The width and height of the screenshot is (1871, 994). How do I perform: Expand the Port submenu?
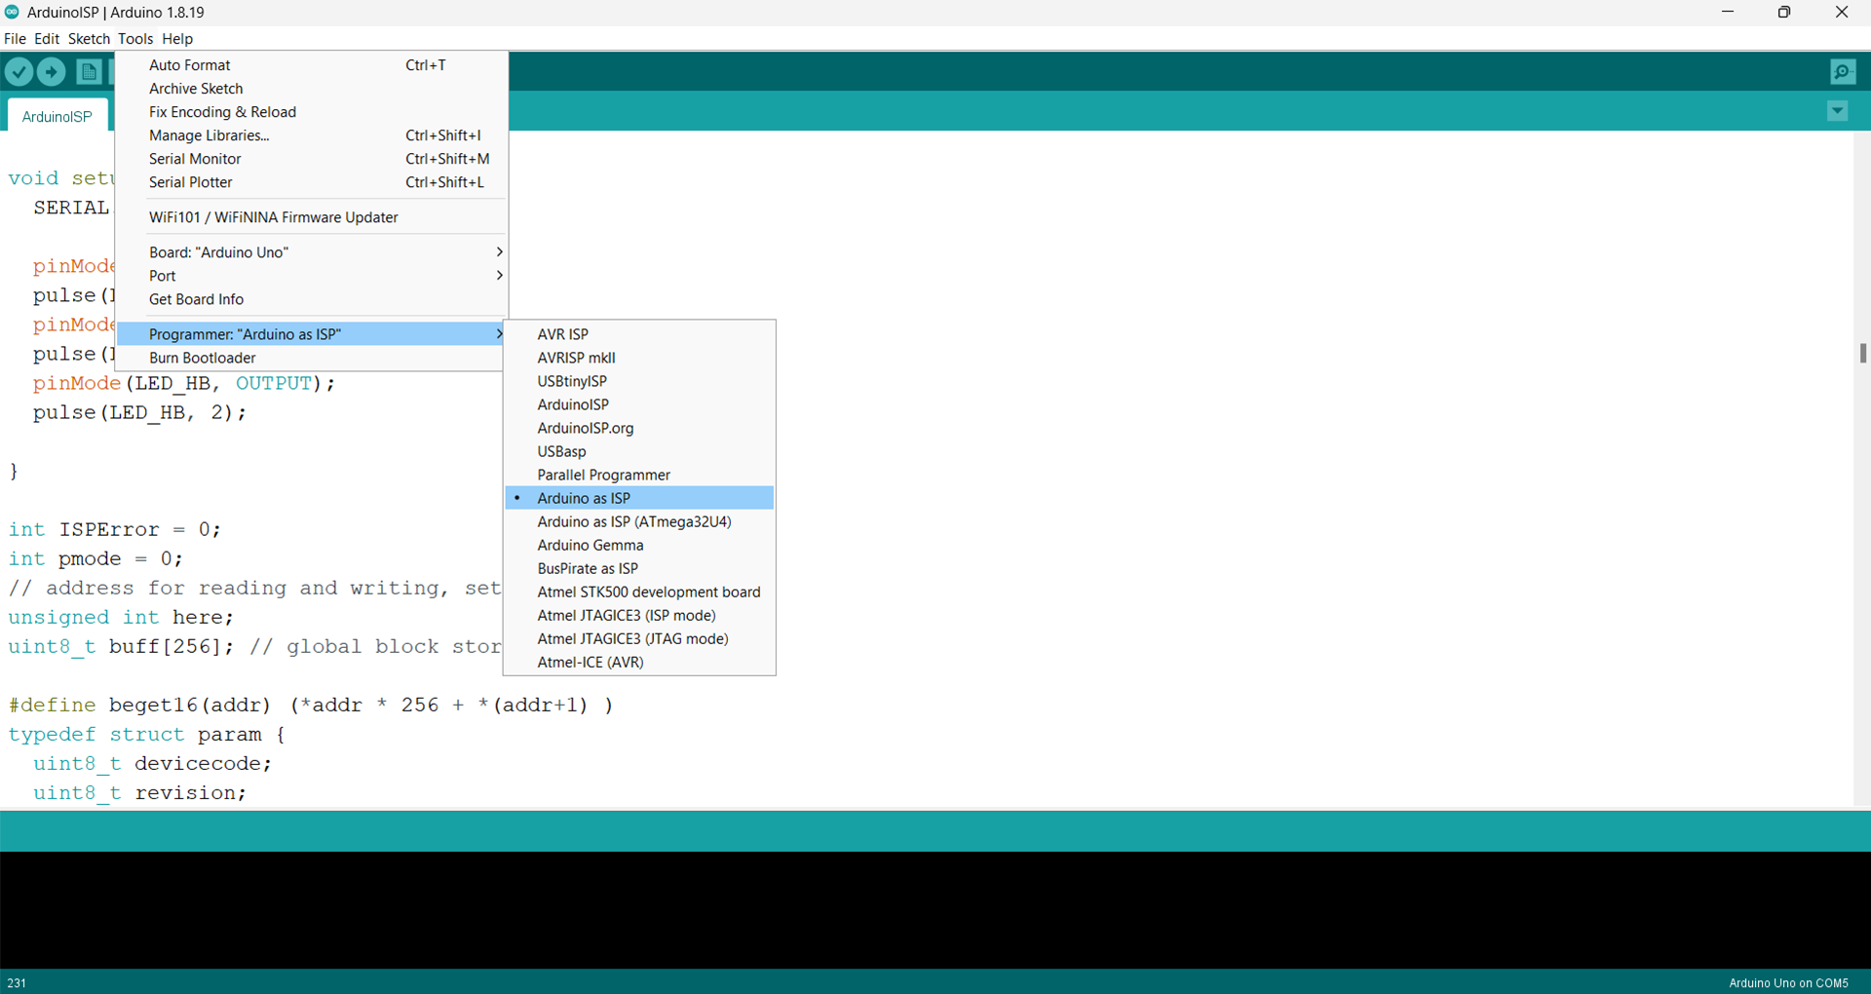click(312, 276)
